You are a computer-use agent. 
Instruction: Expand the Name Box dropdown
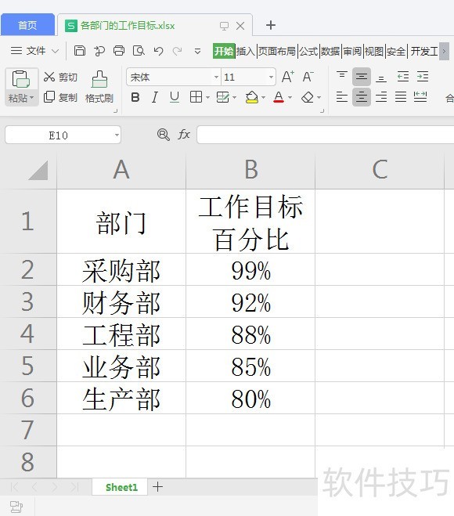[x=117, y=135]
